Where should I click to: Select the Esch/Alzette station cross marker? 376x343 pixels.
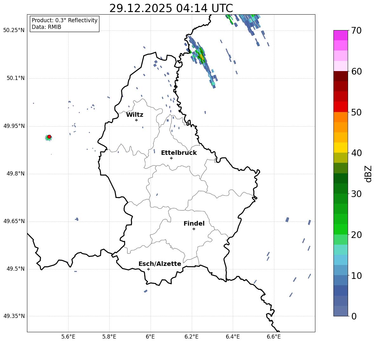pos(148,269)
